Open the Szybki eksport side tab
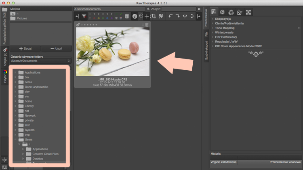 206,50
